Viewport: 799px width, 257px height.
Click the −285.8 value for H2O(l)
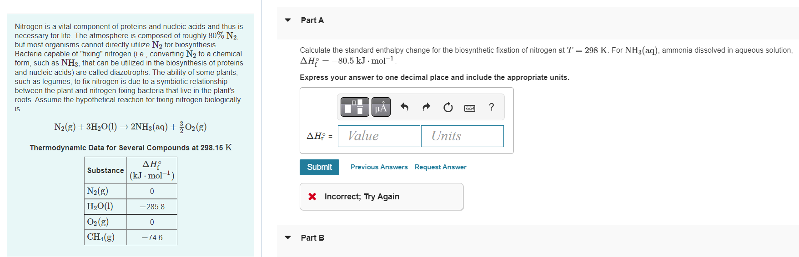click(152, 207)
